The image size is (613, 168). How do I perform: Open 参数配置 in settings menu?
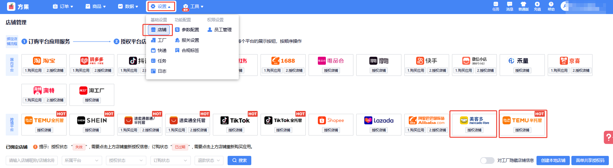pyautogui.click(x=187, y=30)
